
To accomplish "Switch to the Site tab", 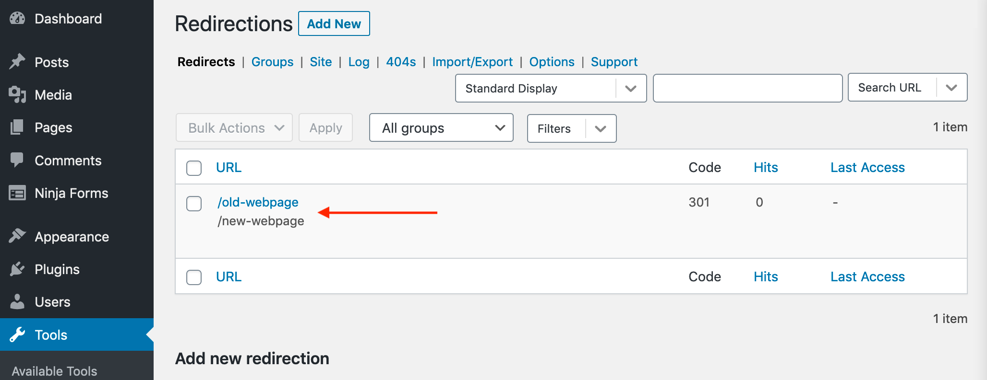I will [321, 62].
